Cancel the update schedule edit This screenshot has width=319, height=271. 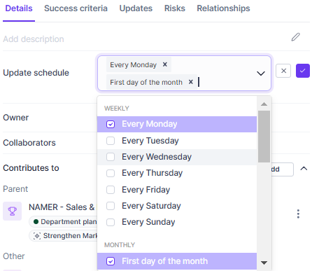coord(283,71)
